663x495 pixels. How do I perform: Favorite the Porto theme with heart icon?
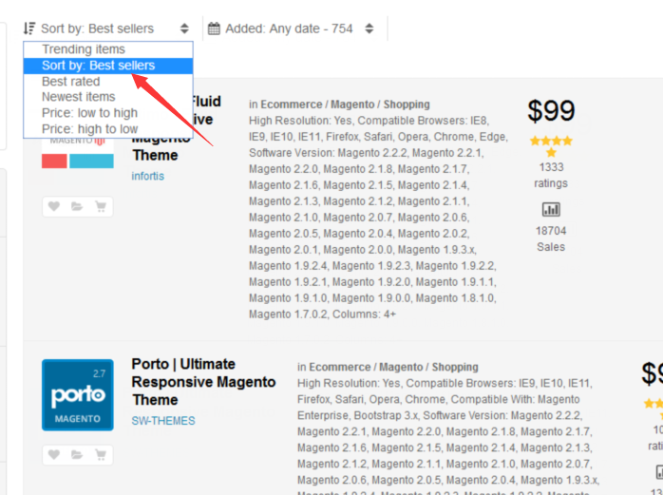(x=54, y=455)
